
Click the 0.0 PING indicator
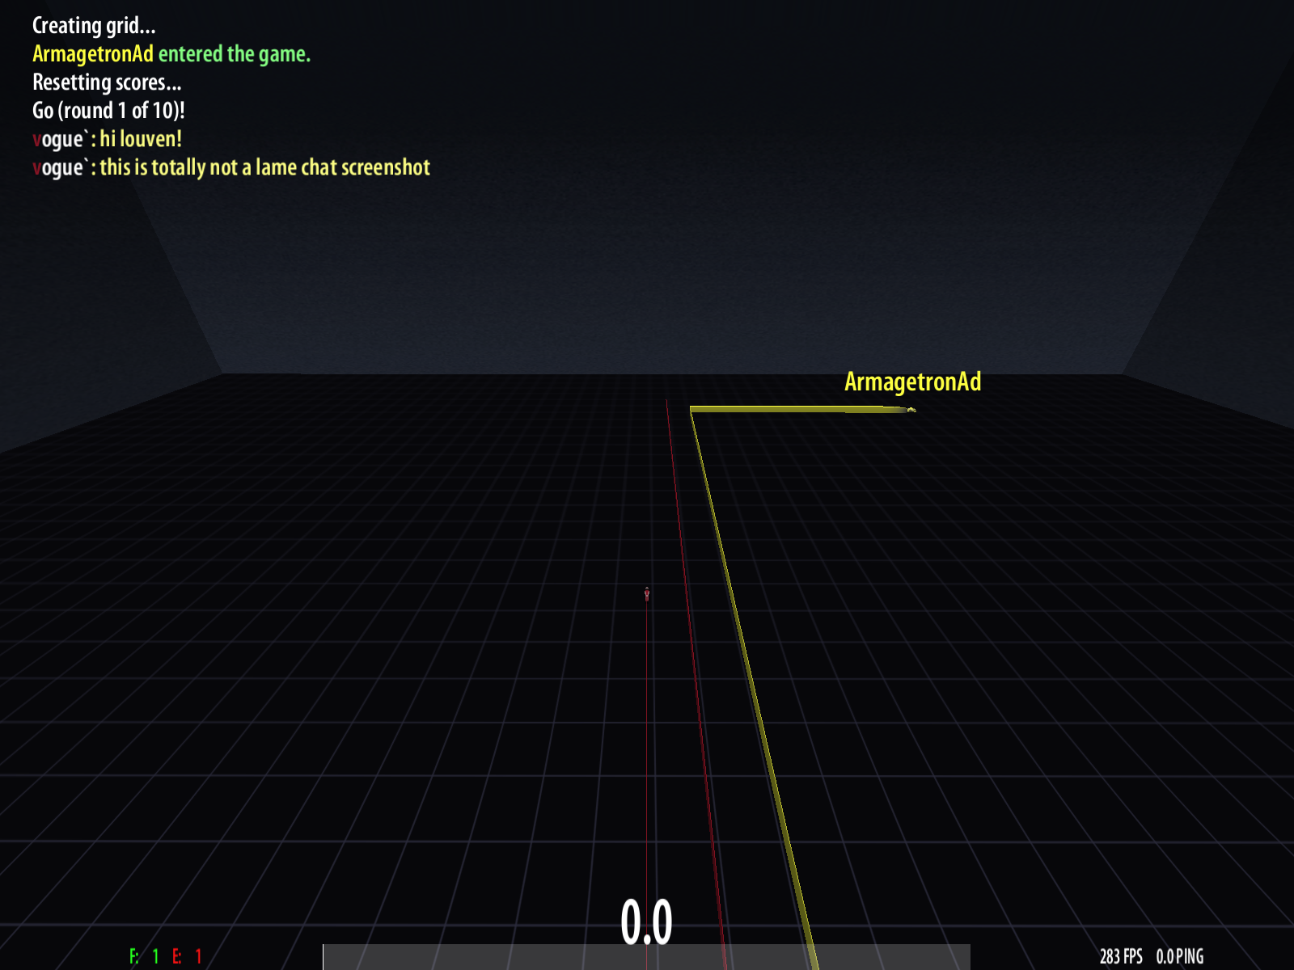[1179, 956]
